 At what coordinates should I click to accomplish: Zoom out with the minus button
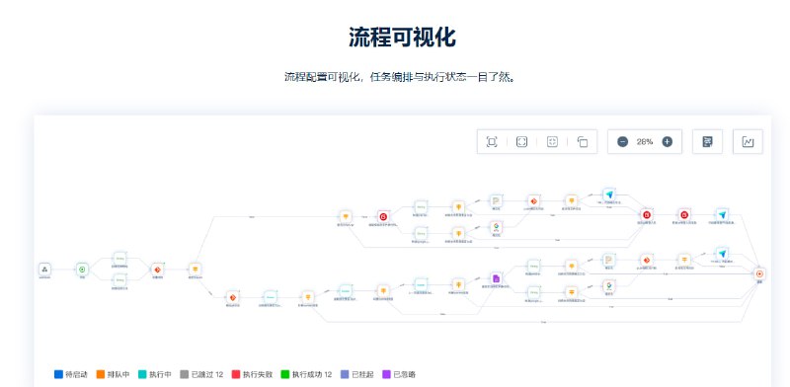pyautogui.click(x=623, y=141)
